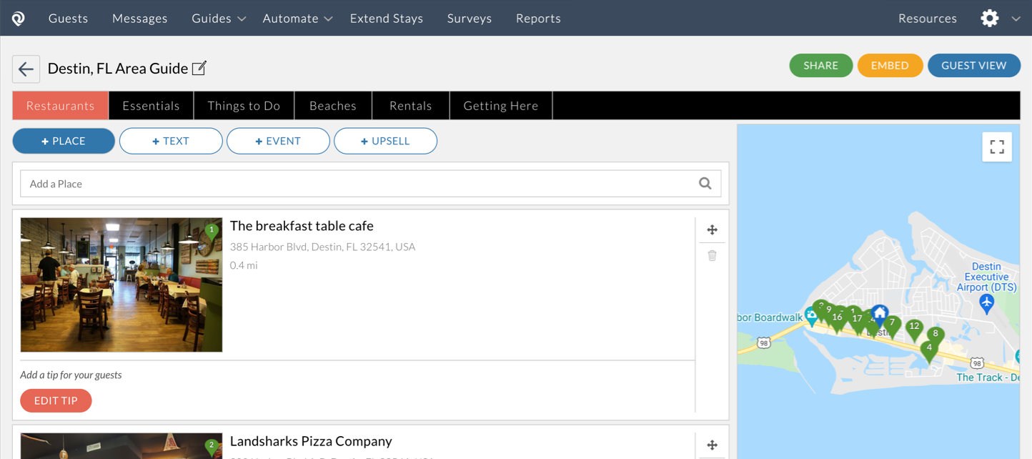Click the Destin Executive Airport marker
This screenshot has width=1032, height=459.
click(987, 302)
